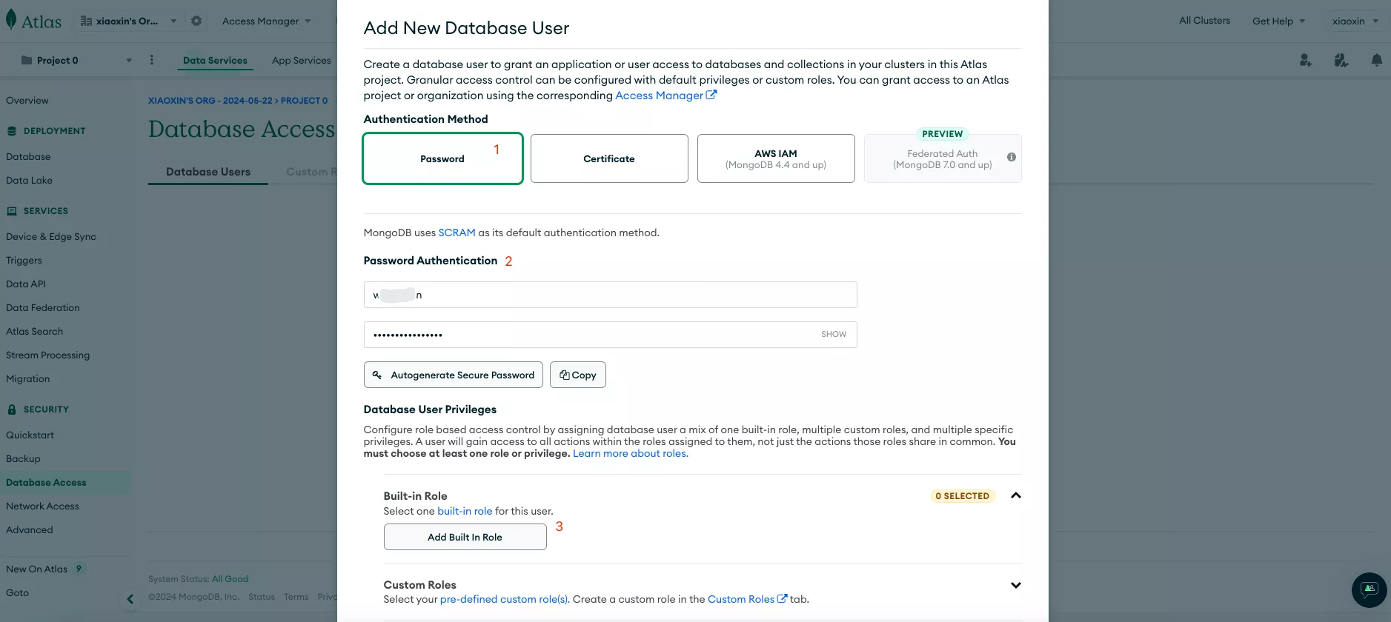Open the xiaoxin account dropdown
The width and height of the screenshot is (1391, 622).
point(1355,21)
